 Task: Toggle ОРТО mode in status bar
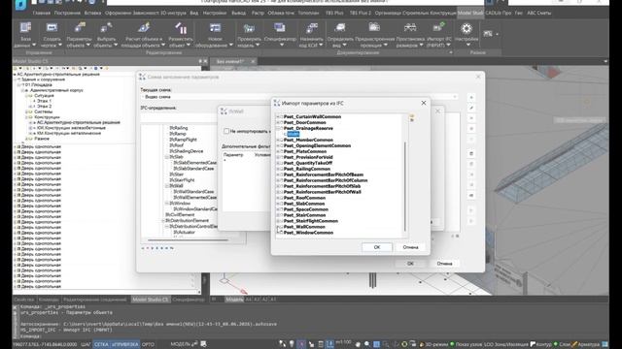click(x=148, y=344)
